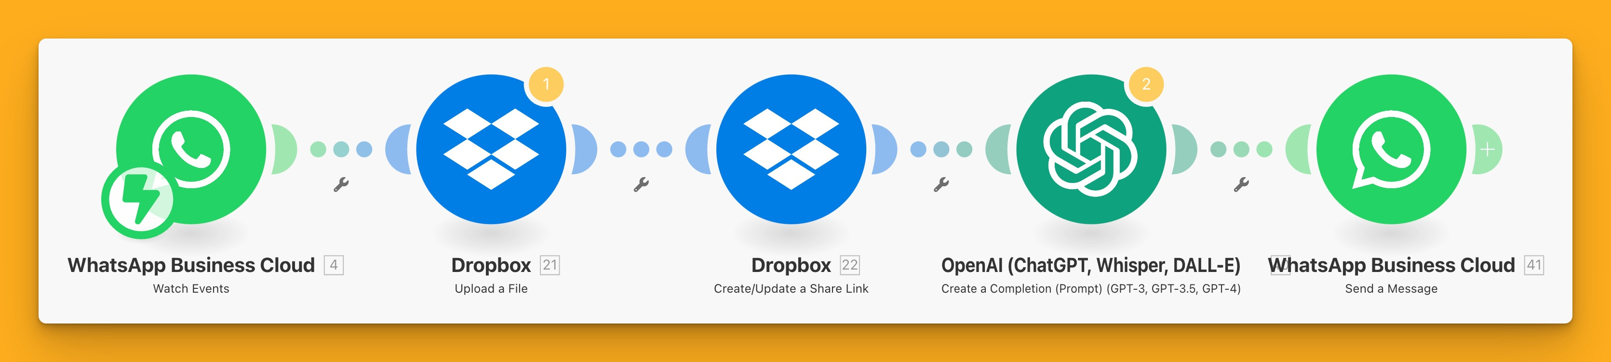Add another module with the plus button
The image size is (1611, 362).
[x=1488, y=149]
